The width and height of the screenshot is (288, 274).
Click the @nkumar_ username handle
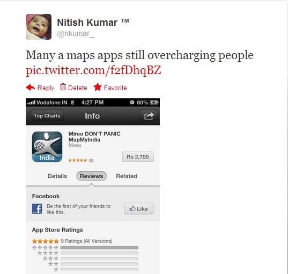tap(76, 34)
